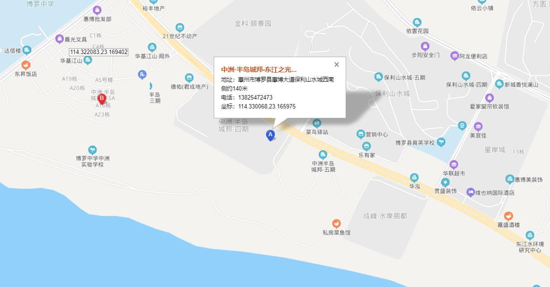Click the 保利山水城-五期 marker
550x287 pixels.
pyautogui.click(x=378, y=77)
